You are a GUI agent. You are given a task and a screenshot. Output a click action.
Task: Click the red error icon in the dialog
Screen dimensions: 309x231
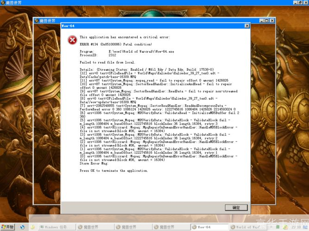click(72, 40)
